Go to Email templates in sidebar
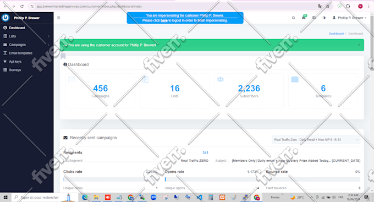 pyautogui.click(x=20, y=53)
